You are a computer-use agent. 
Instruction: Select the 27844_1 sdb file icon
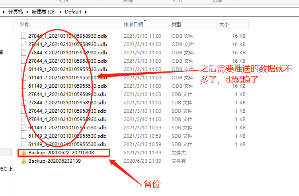point(23,94)
